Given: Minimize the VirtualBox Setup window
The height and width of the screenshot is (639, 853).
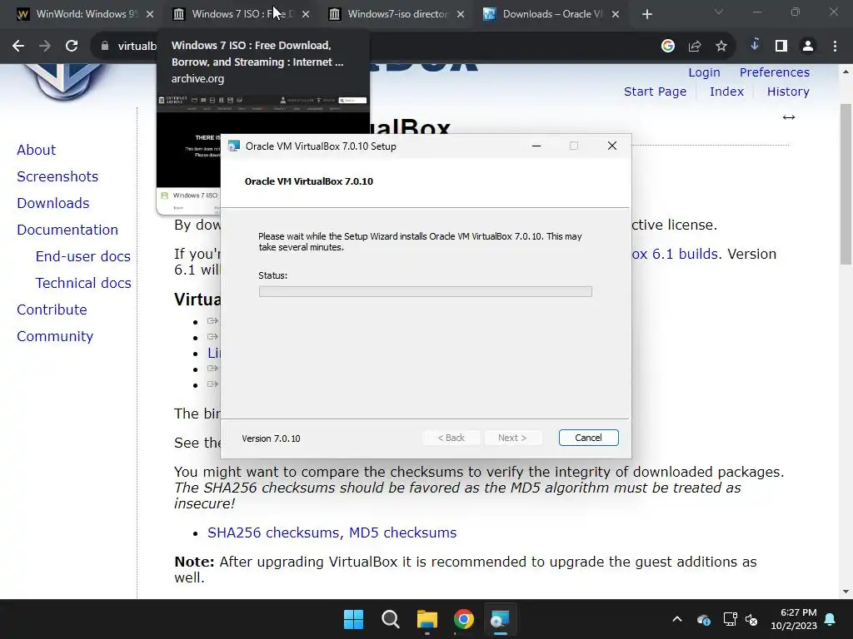Looking at the screenshot, I should tap(536, 146).
